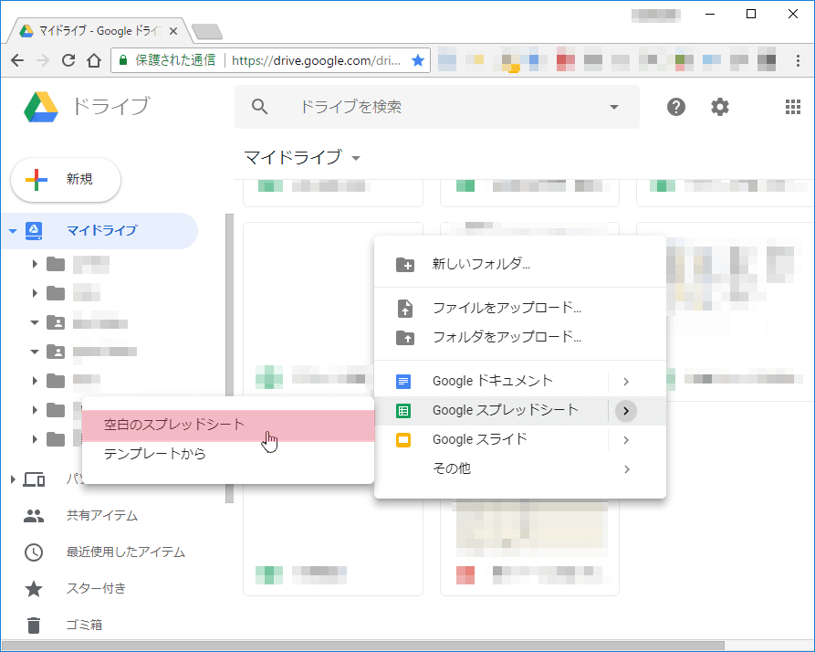This screenshot has width=815, height=652.
Task: Open the settings gear icon
Action: [720, 107]
